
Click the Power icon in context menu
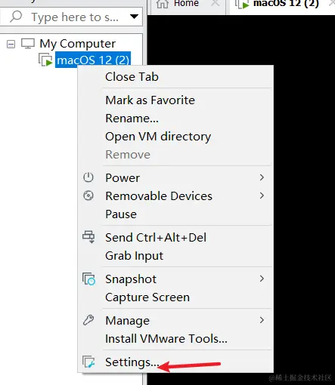pyautogui.click(x=88, y=177)
